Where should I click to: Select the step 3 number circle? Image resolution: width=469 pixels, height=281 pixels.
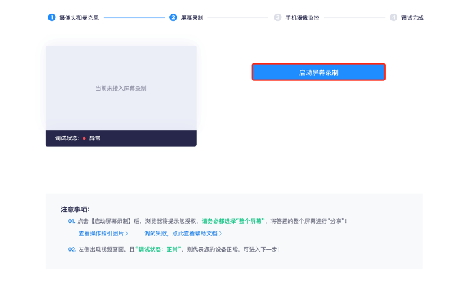[278, 17]
